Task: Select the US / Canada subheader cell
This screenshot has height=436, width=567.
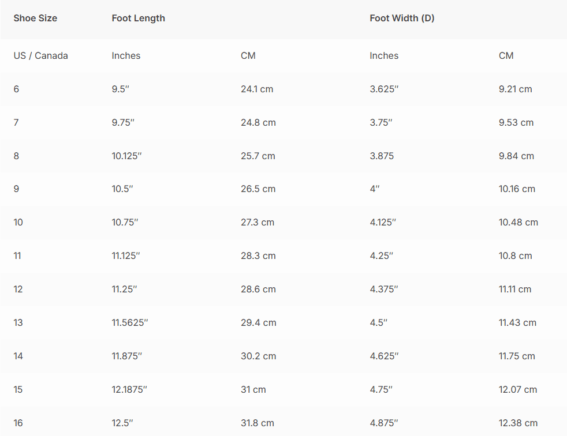Action: [x=40, y=55]
